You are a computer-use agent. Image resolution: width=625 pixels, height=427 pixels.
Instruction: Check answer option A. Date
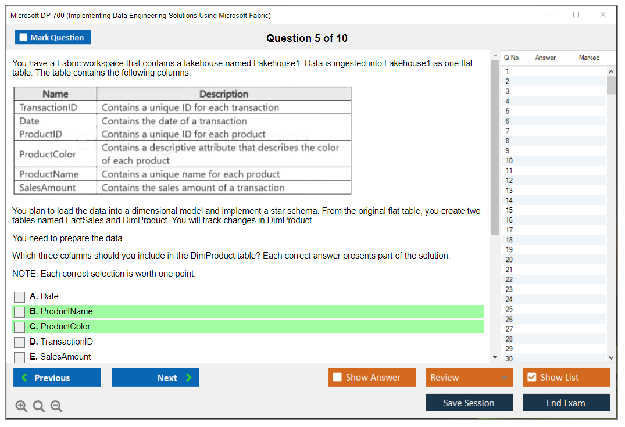[19, 296]
